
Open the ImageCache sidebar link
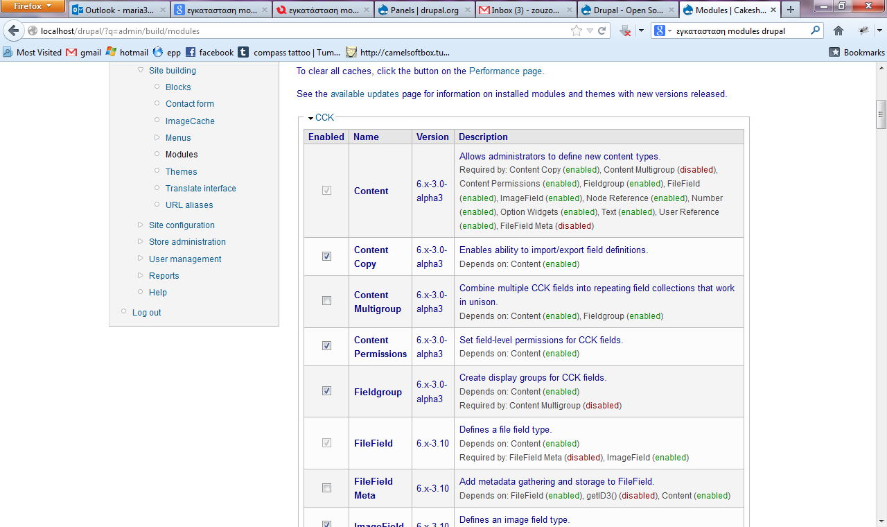[x=190, y=121]
